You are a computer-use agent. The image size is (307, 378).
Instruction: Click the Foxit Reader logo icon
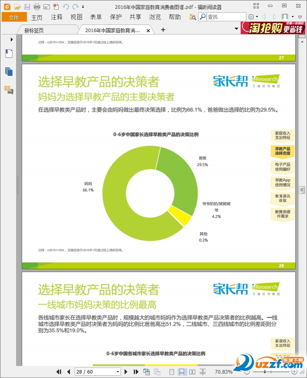[7, 7]
